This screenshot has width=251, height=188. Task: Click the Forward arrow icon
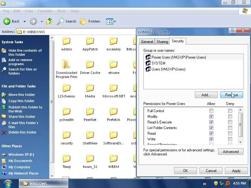33,21
